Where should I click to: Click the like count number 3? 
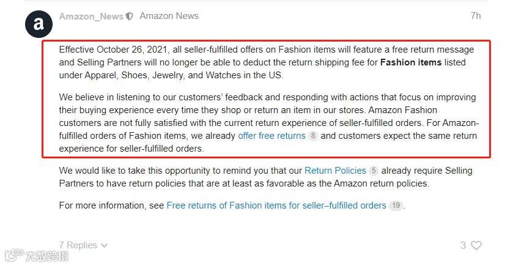click(463, 246)
